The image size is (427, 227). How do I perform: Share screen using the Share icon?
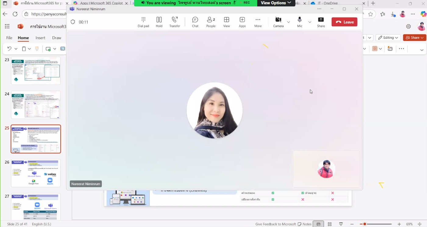coord(321,22)
